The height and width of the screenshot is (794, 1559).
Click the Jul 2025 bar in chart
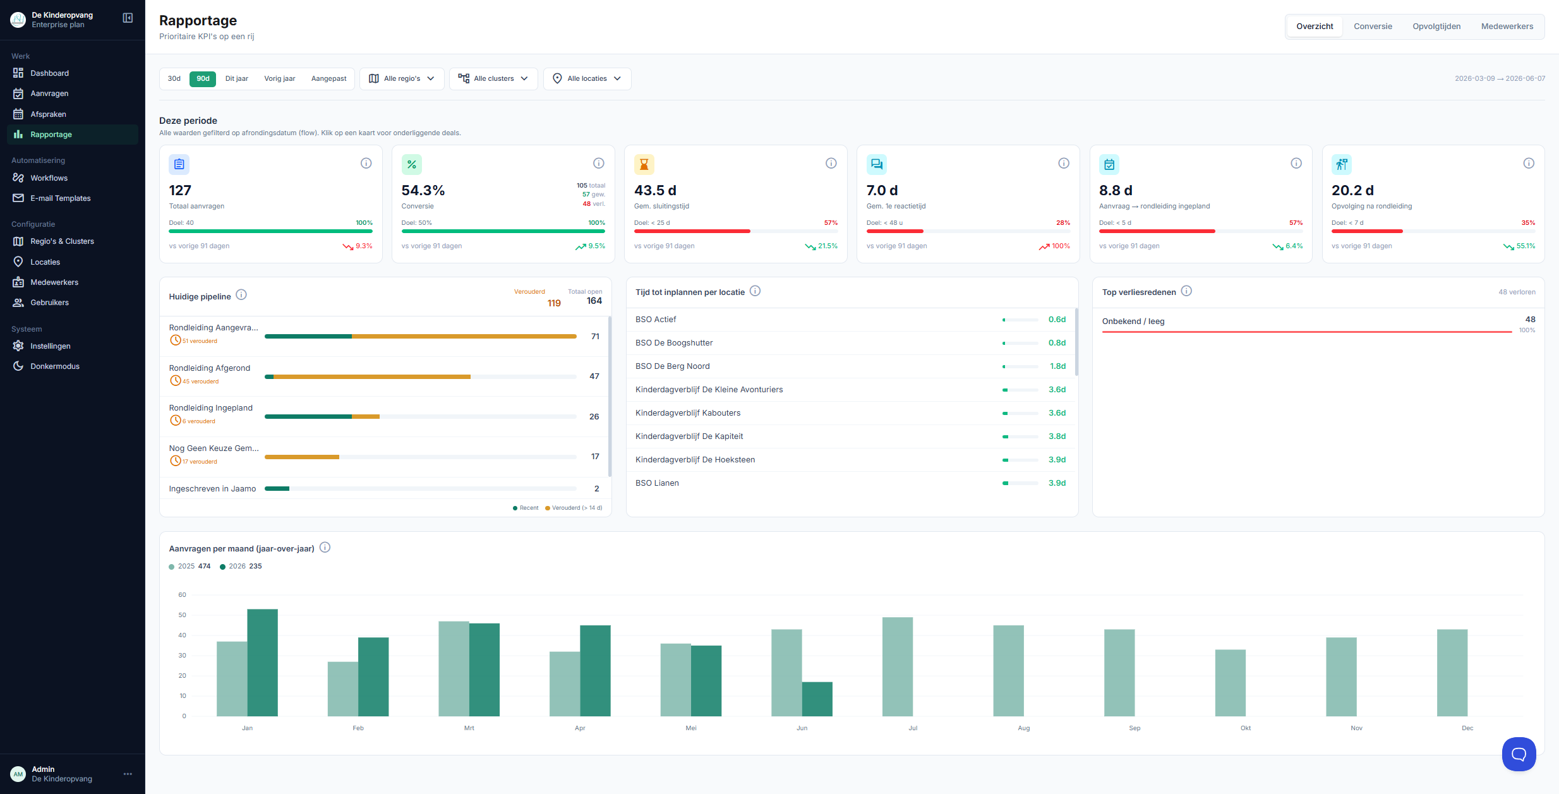pos(898,666)
